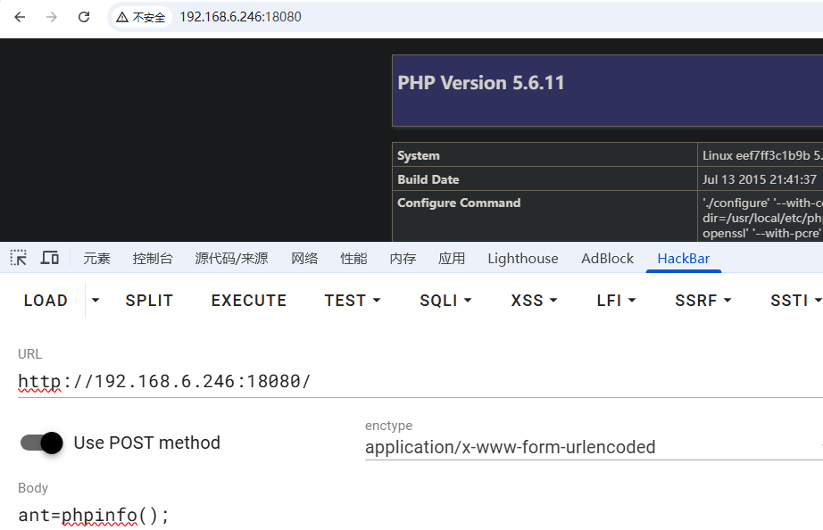
Task: Switch to the HackBar tab
Action: (x=683, y=259)
